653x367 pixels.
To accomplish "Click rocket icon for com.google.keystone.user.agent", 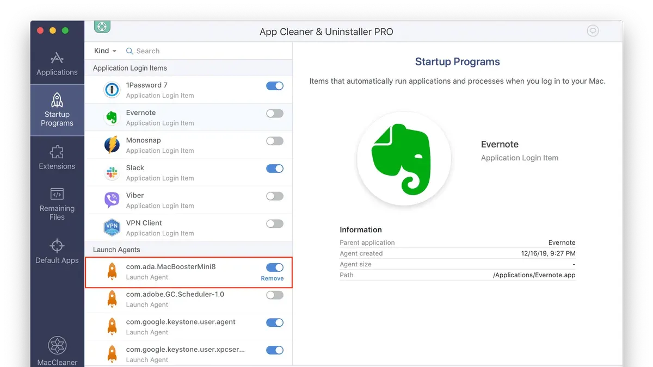I will pos(112,326).
